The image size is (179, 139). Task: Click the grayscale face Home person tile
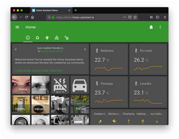coord(40,85)
